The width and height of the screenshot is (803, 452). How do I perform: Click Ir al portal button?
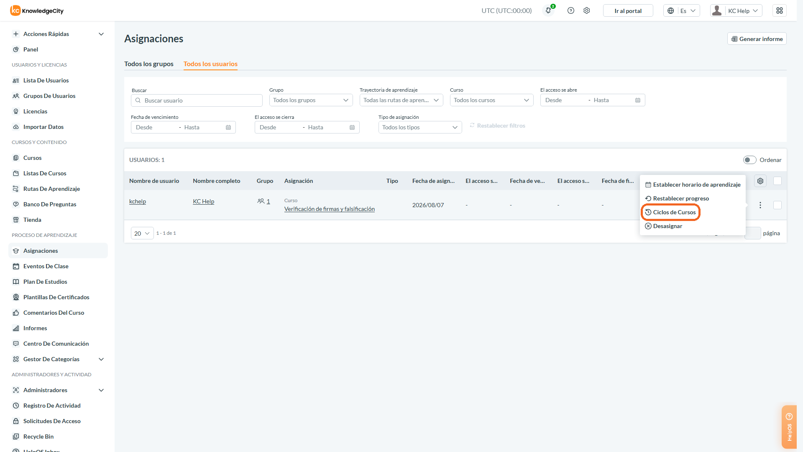(628, 10)
